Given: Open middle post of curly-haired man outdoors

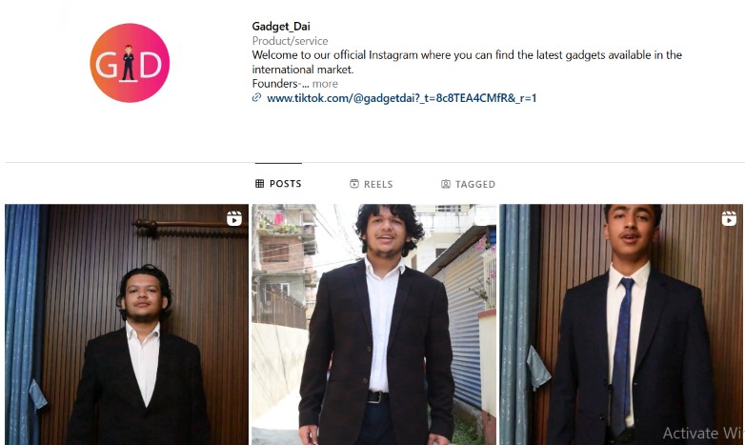Looking at the screenshot, I should tap(373, 325).
